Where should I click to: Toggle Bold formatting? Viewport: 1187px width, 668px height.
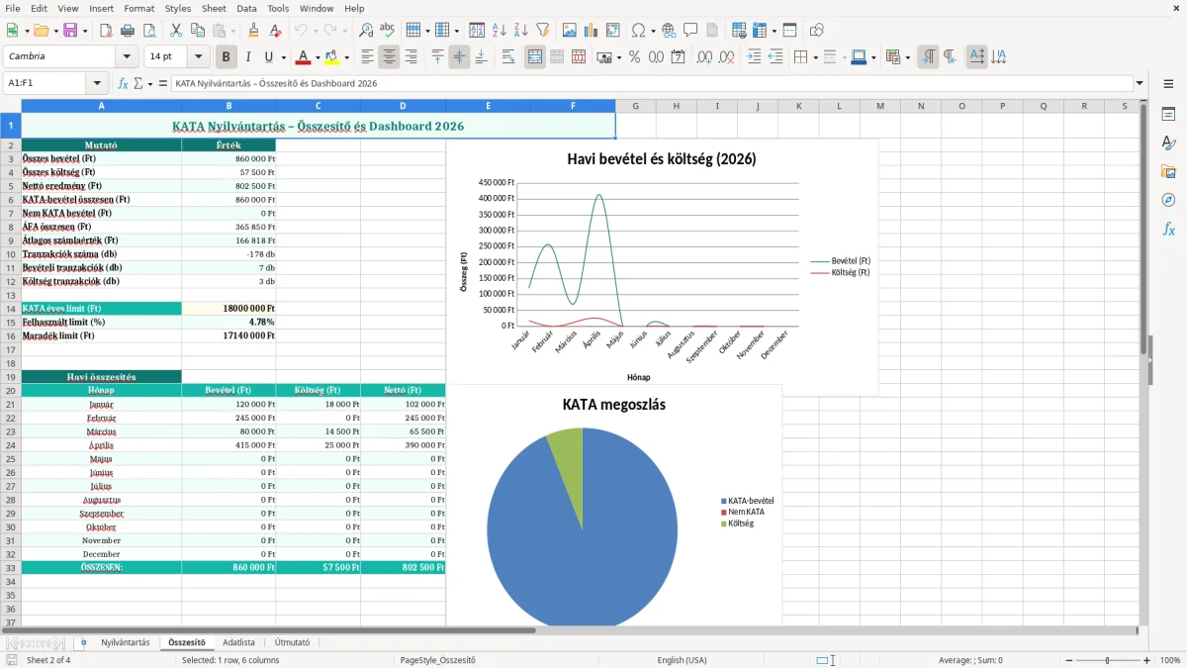pos(226,57)
